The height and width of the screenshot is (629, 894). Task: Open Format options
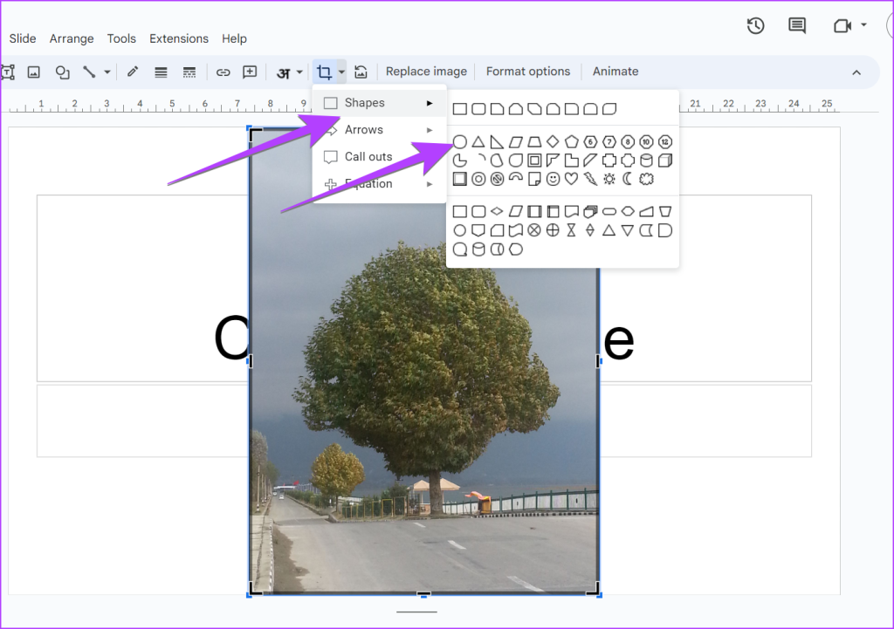[x=527, y=72]
